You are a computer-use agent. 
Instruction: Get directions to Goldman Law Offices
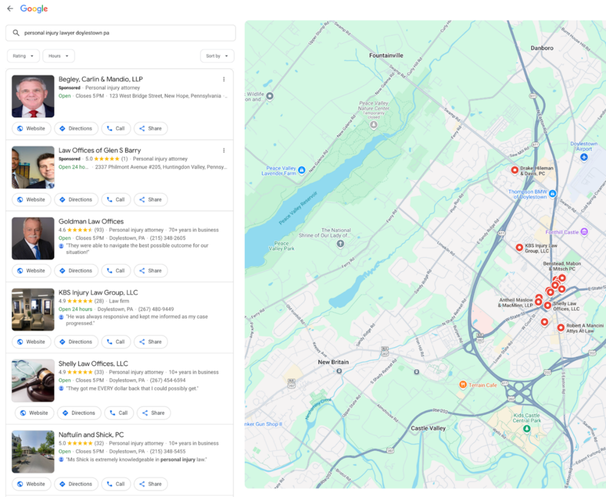point(76,271)
